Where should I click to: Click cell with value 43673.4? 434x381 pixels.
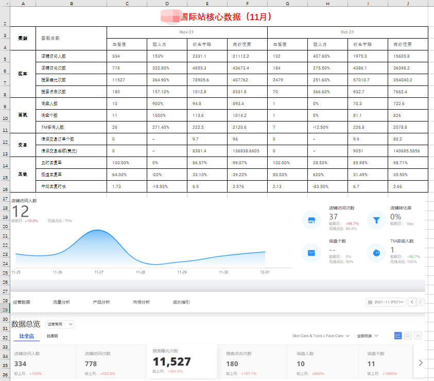point(248,68)
